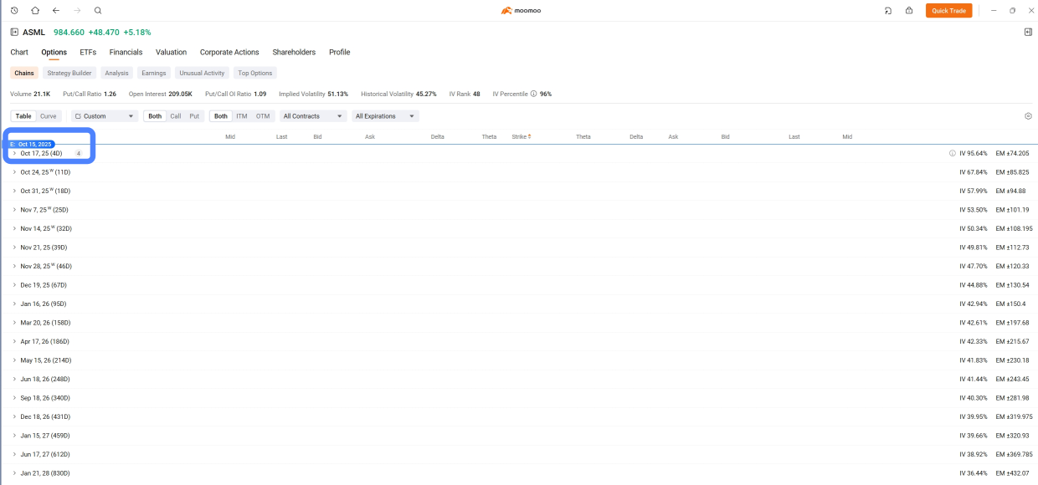Filter to ITM options
The height and width of the screenshot is (485, 1038).
[242, 116]
